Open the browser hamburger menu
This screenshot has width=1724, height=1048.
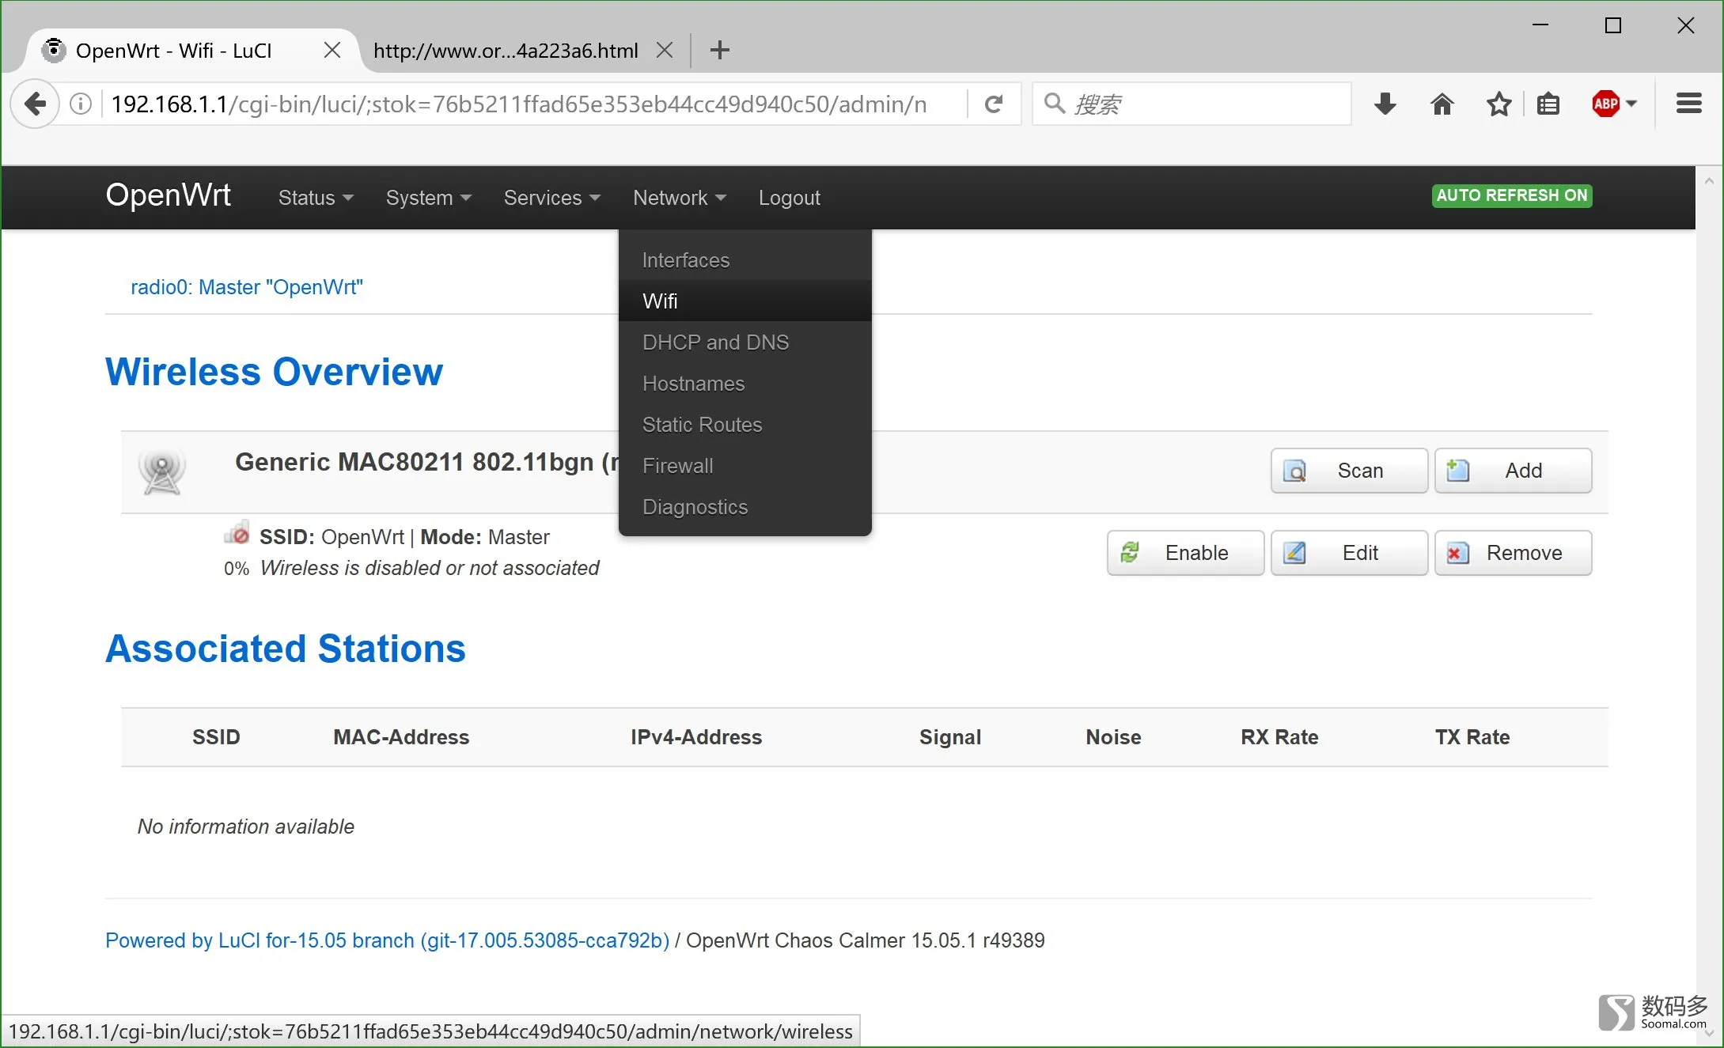coord(1688,104)
